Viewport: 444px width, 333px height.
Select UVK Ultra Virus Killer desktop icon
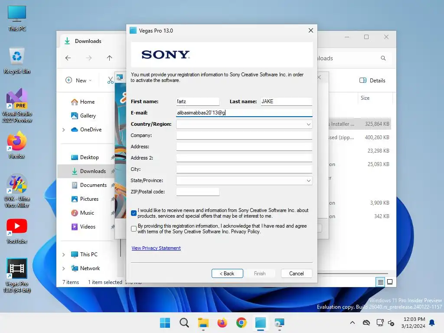(x=17, y=191)
